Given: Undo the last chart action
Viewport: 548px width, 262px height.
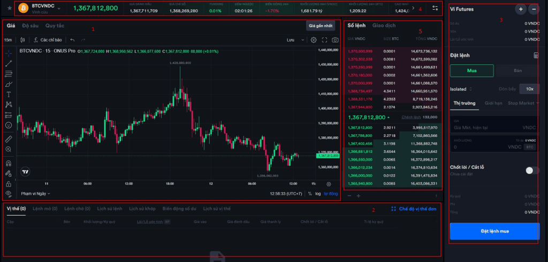Looking at the screenshot, I should [x=72, y=40].
